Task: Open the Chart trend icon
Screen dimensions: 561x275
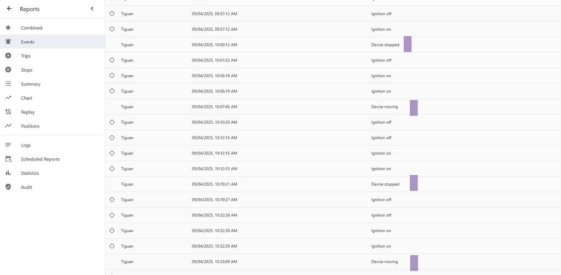Action: click(x=8, y=98)
